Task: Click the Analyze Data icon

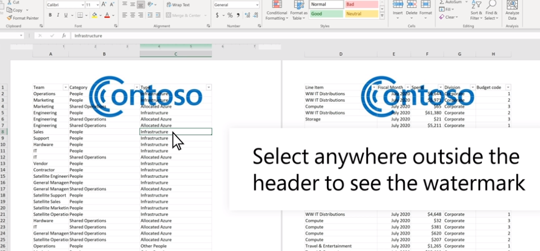Action: click(x=512, y=10)
